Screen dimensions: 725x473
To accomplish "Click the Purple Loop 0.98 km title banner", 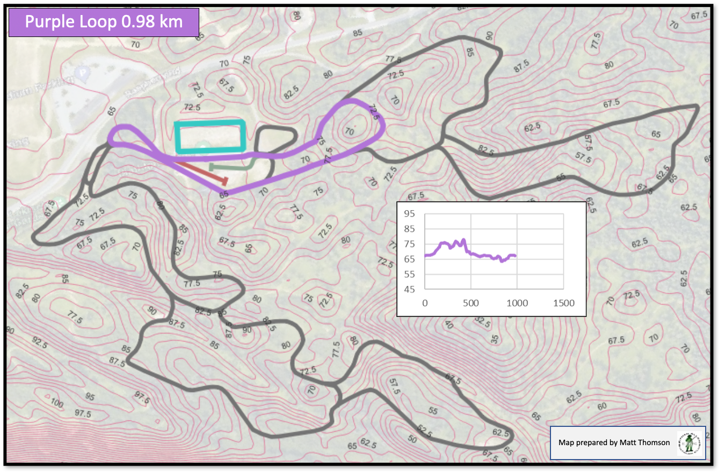I will 104,23.
